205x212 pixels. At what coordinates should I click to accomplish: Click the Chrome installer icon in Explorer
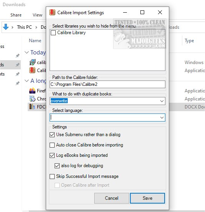coord(32,99)
